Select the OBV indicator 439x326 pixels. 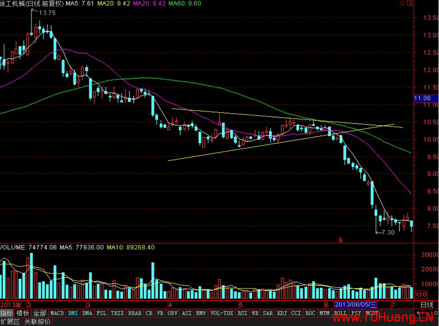[x=173, y=313]
